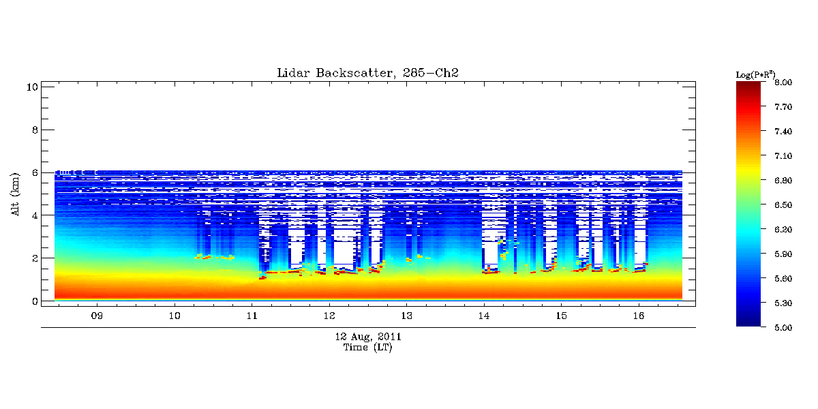Screen dimensions: 818x409
Task: Click the altitude tick label "6"
Action: click(x=33, y=172)
